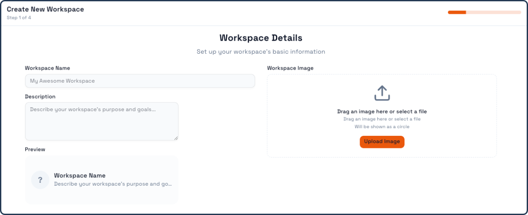This screenshot has width=528, height=215.
Task: Click the unfilled part of the progress bar
Action: tap(493, 12)
